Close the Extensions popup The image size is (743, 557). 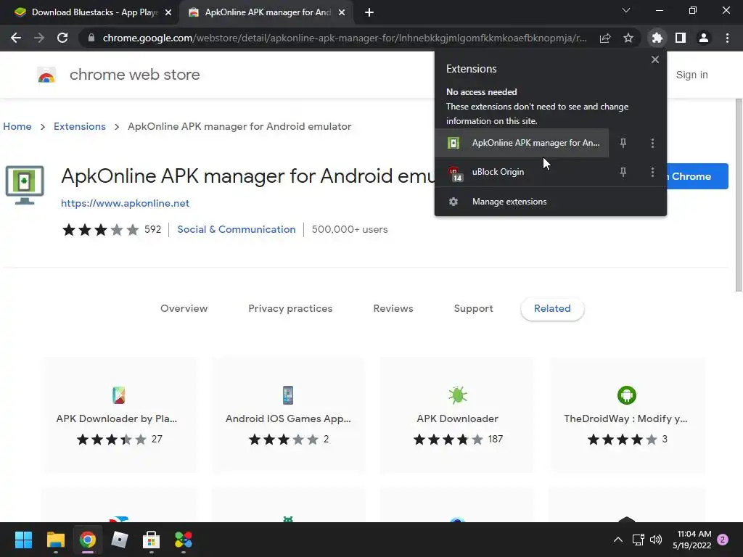tap(655, 59)
